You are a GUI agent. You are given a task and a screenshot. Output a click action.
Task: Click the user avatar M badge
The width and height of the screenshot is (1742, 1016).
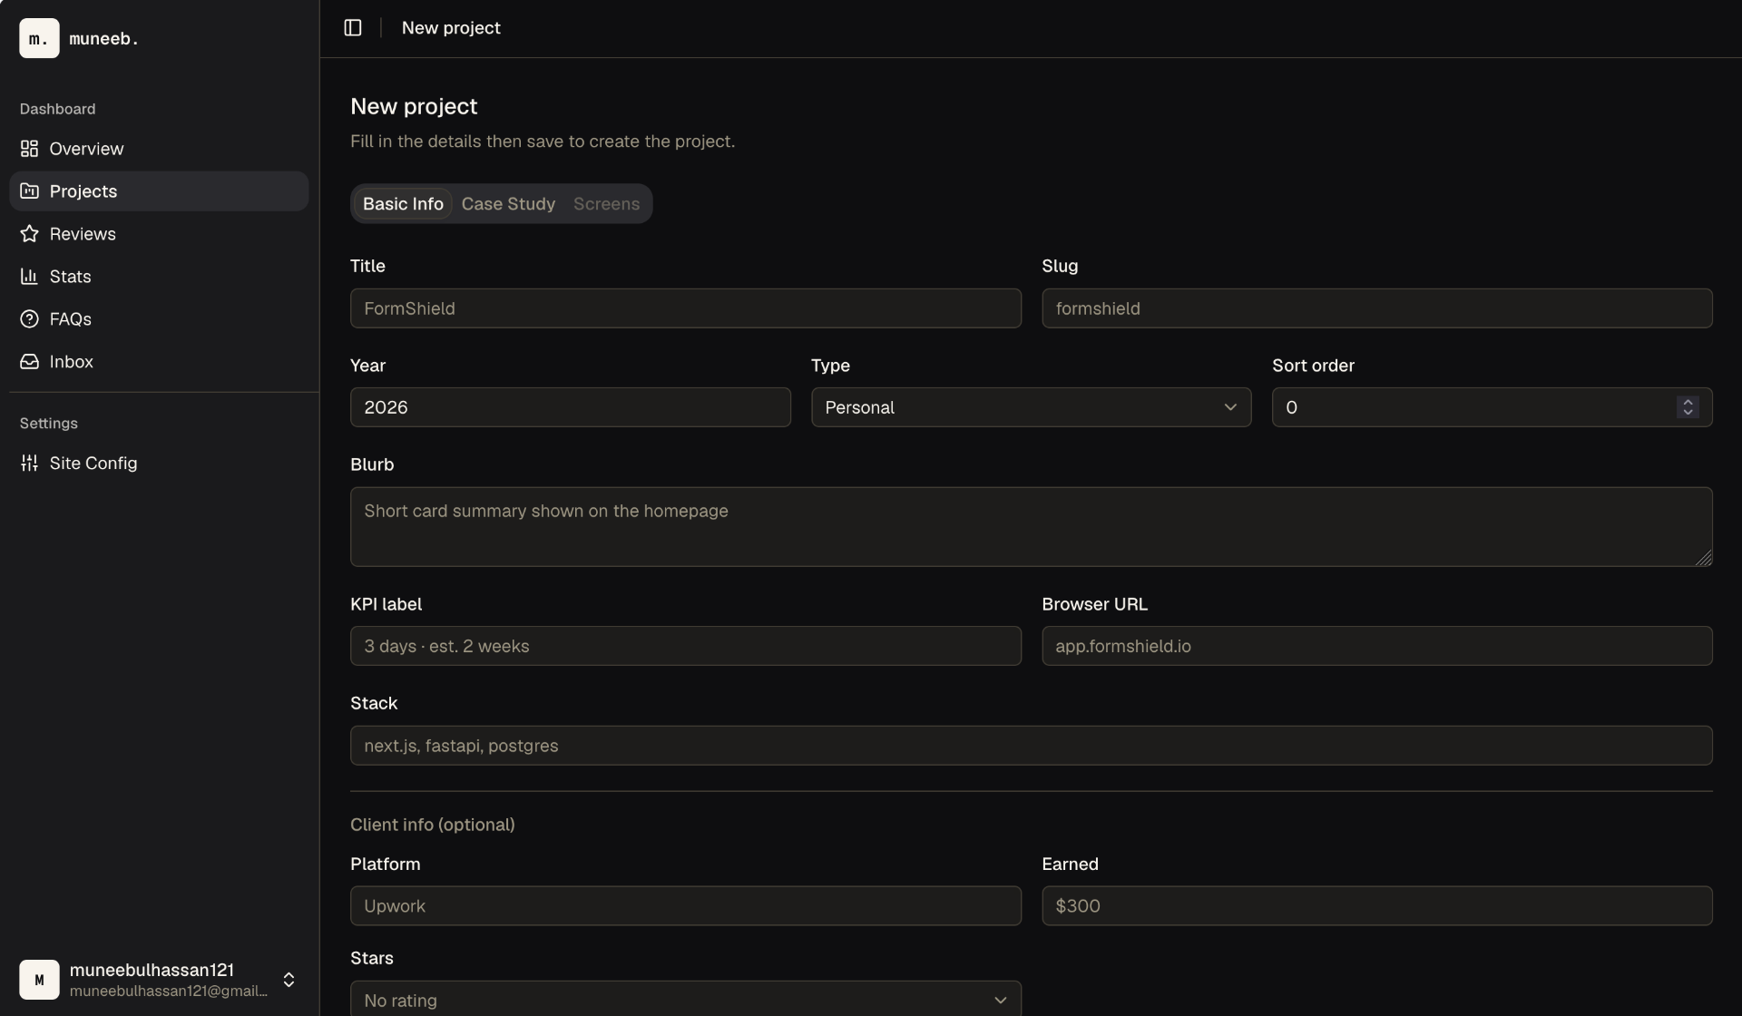(x=39, y=980)
